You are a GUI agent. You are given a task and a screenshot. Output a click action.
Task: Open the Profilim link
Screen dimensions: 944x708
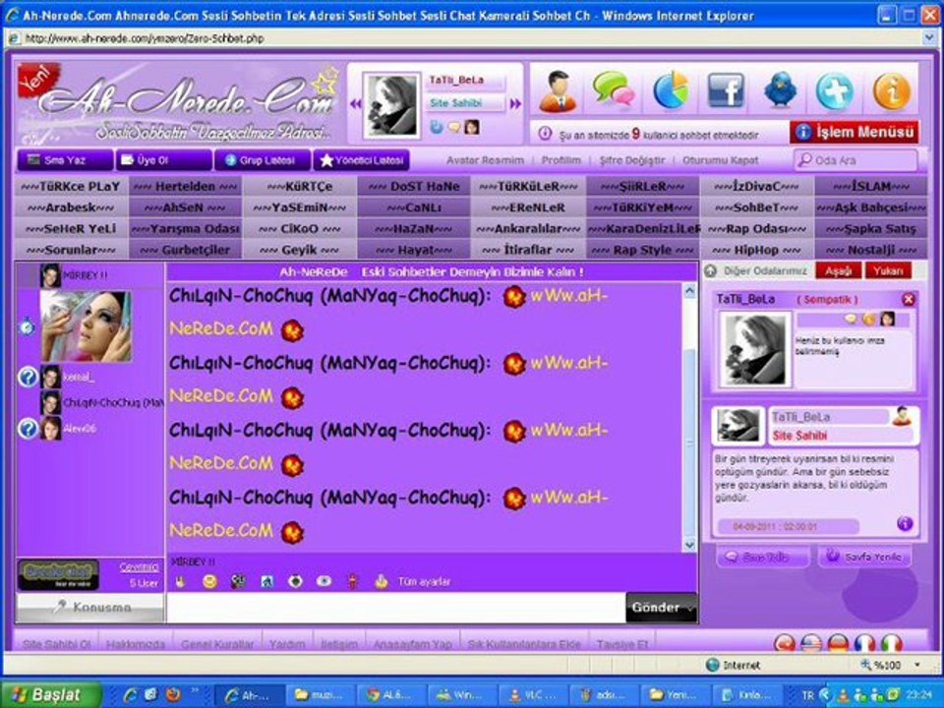coord(561,160)
